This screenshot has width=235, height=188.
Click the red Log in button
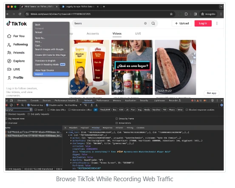tap(203, 23)
